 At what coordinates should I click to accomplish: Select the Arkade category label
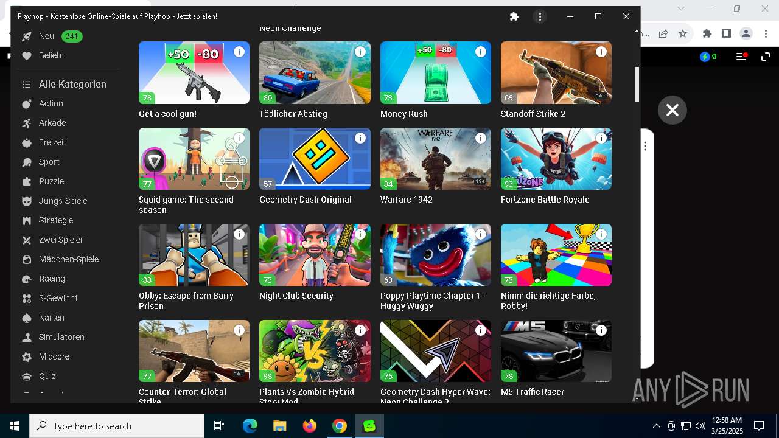[x=52, y=123]
